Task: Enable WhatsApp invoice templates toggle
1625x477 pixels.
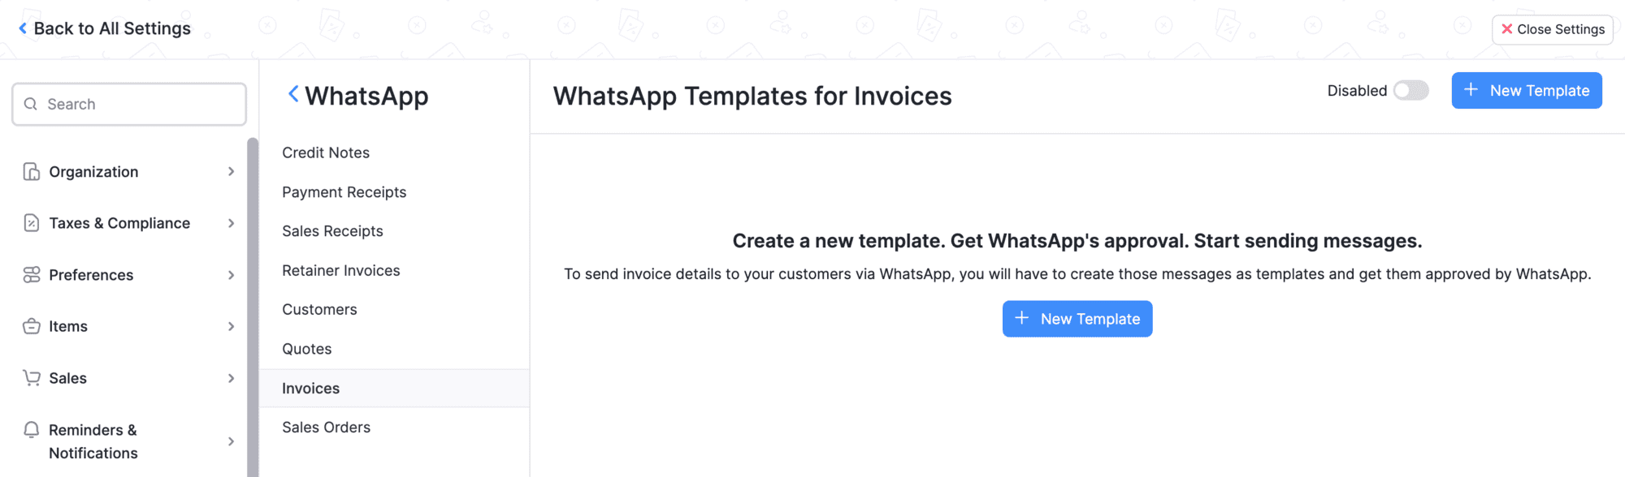Action: 1411,91
